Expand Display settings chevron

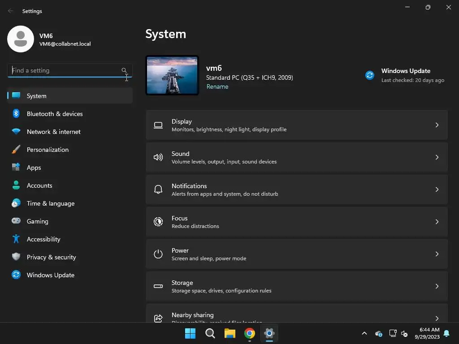point(437,125)
